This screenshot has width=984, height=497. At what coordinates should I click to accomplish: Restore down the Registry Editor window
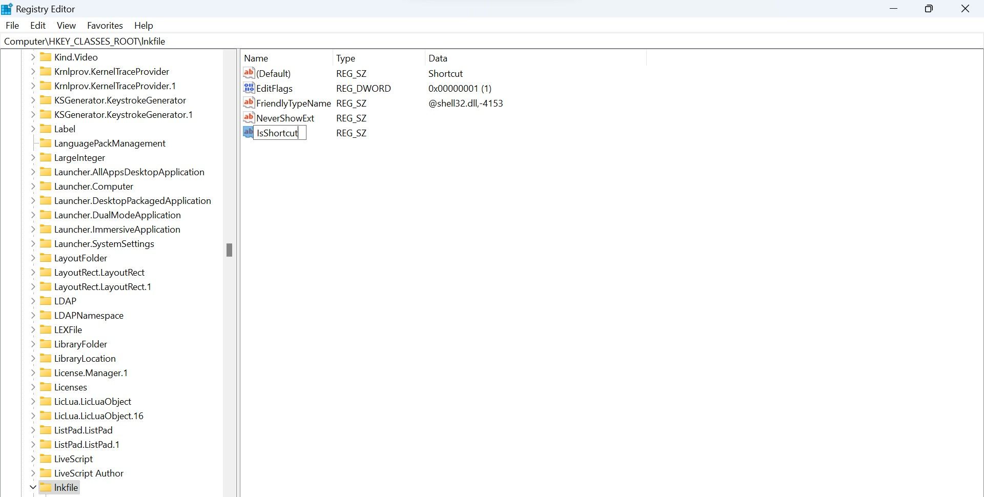[929, 9]
